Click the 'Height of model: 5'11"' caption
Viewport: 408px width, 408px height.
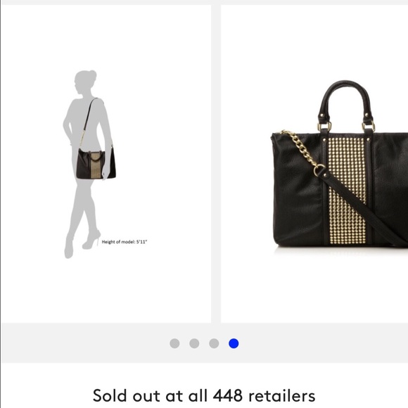tap(125, 242)
